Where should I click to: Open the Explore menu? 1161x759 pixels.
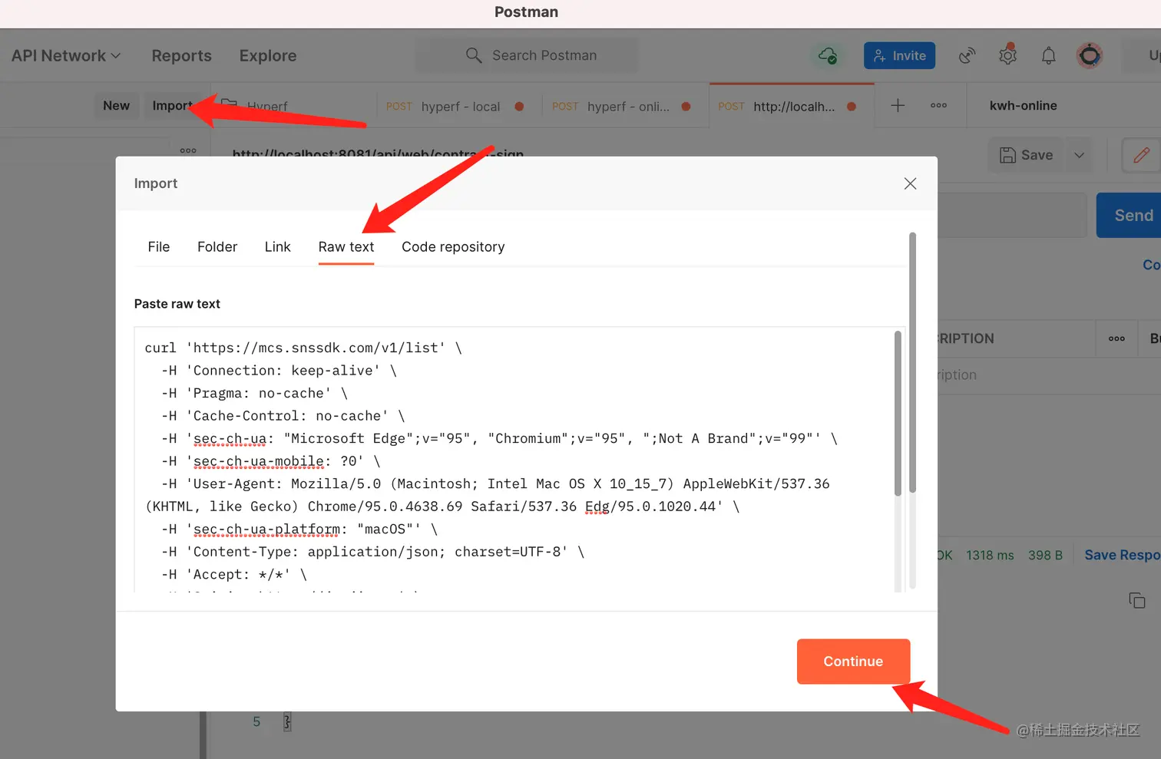(268, 55)
